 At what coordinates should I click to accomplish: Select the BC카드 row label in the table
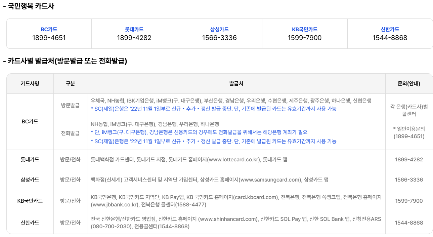coord(30,122)
